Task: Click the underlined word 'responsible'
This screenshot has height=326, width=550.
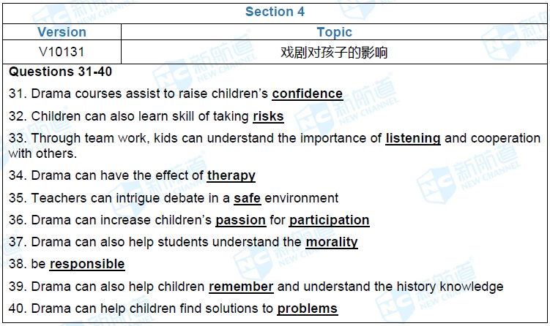Action: 87,264
